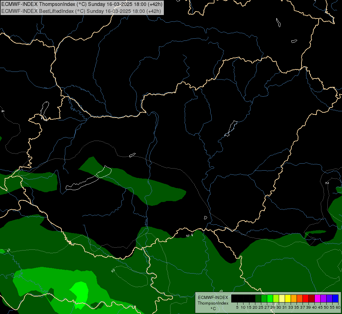Select the purple 45-50 legend swatch
The image size is (342, 314).
pos(323,298)
